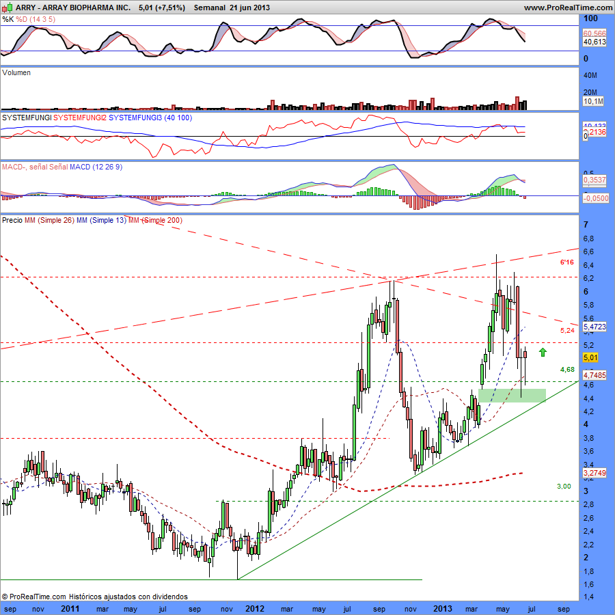The image size is (615, 615).
Task: Click the MM (Simple 200) moving average label
Action: [x=155, y=220]
